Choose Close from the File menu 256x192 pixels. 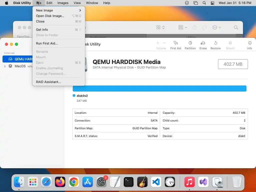(x=58, y=21)
